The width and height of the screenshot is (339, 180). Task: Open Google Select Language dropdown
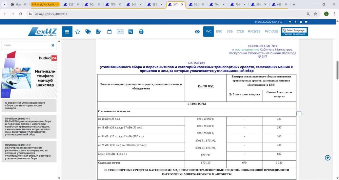click(x=294, y=30)
